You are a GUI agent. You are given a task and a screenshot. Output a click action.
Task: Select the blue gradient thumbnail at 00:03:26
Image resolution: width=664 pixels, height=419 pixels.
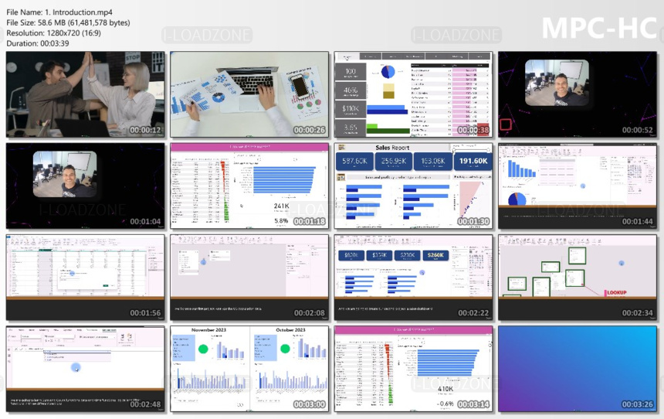(x=578, y=369)
